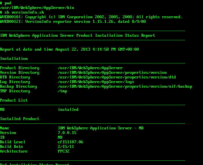Click the 'pwd' command text
This screenshot has height=165, width=203.
(x=8, y=3)
